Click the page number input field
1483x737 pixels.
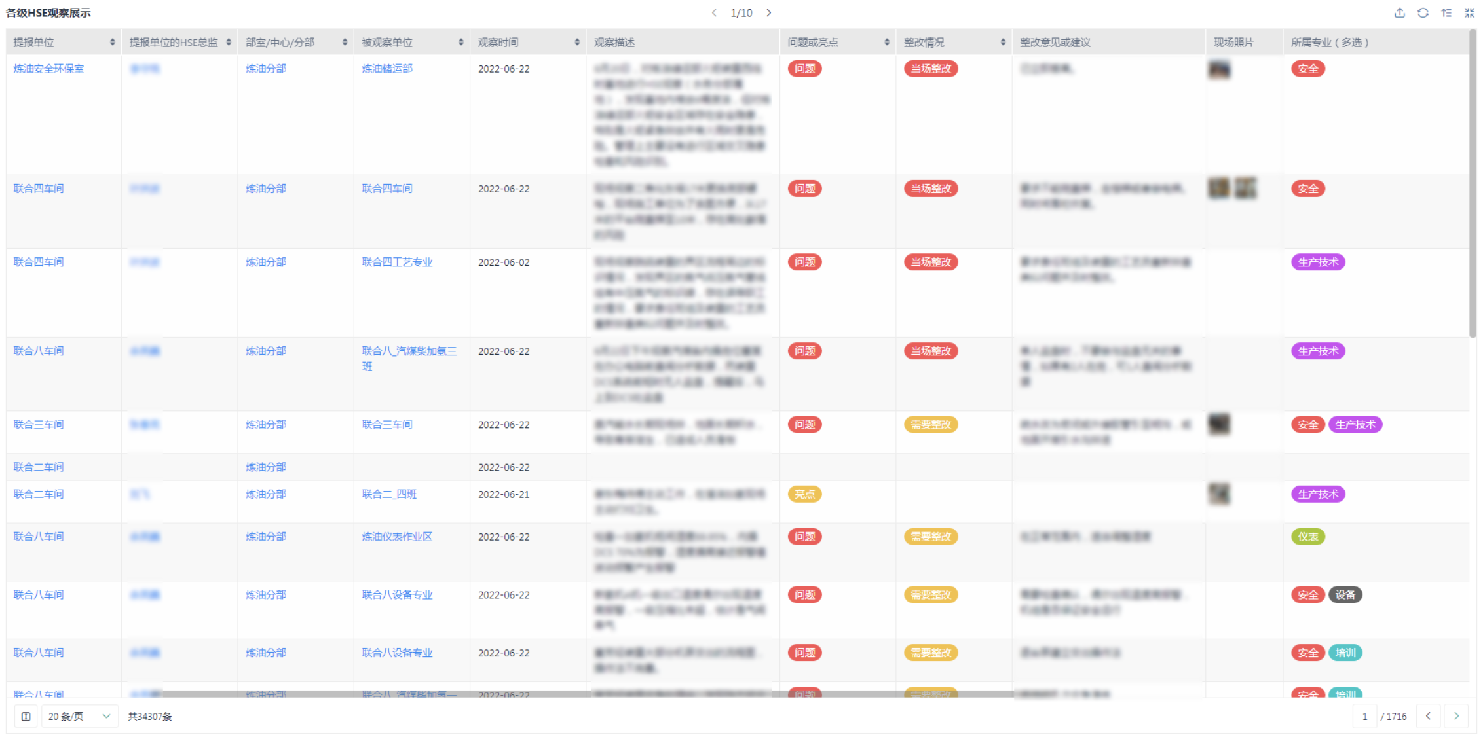[x=1365, y=717]
